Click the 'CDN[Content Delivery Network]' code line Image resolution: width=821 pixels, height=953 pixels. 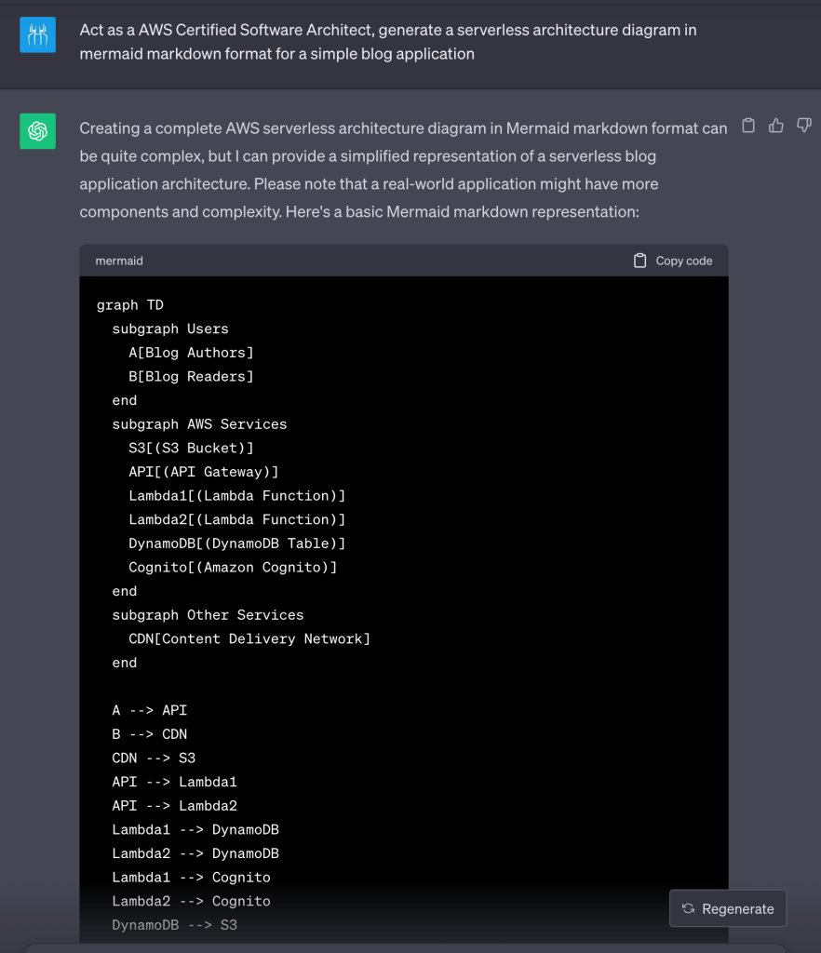point(249,638)
